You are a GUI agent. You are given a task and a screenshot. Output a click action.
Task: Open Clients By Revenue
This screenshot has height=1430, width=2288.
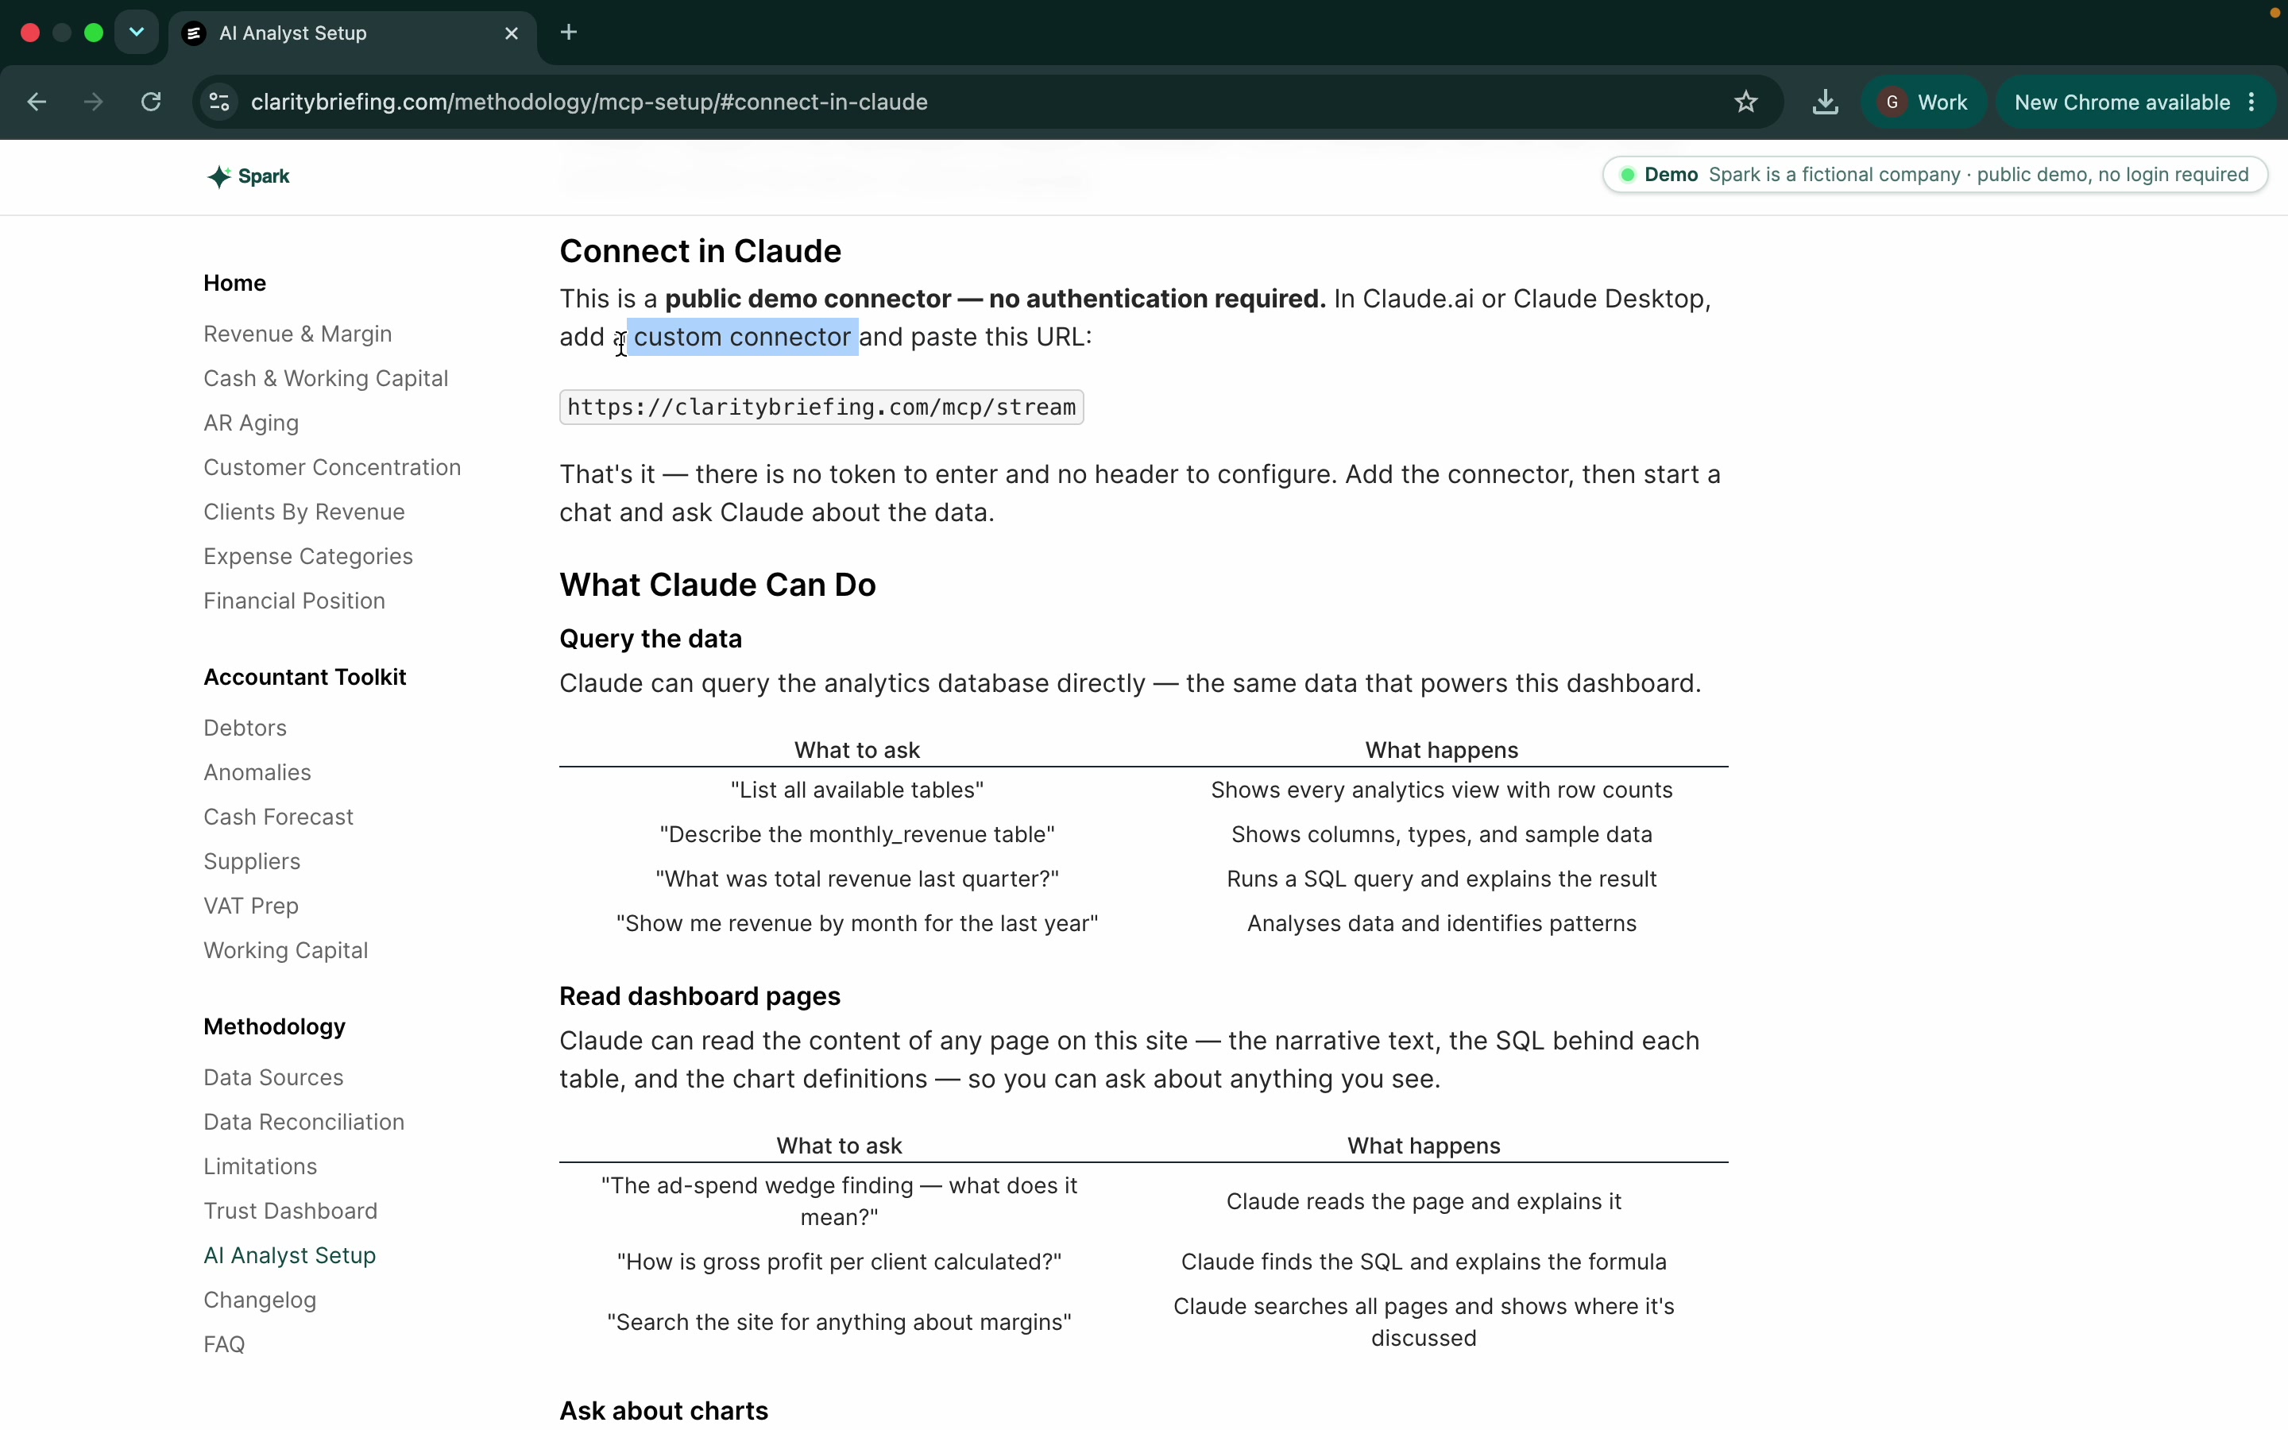(304, 512)
